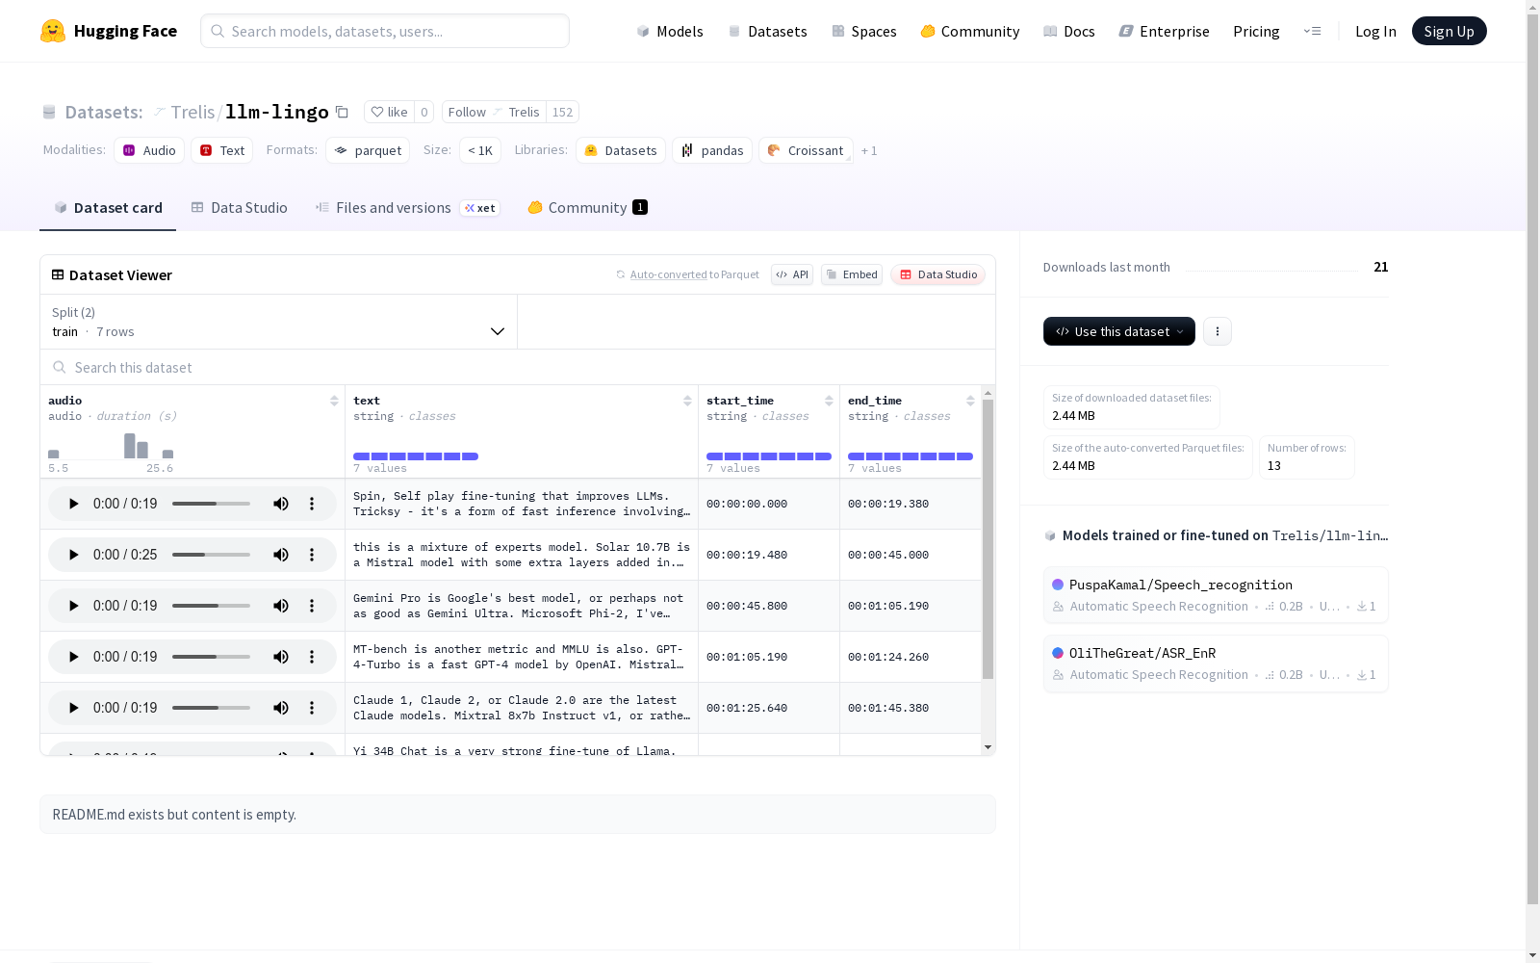This screenshot has height=963, width=1540.
Task: Sort by the start_time column
Action: coord(829,401)
